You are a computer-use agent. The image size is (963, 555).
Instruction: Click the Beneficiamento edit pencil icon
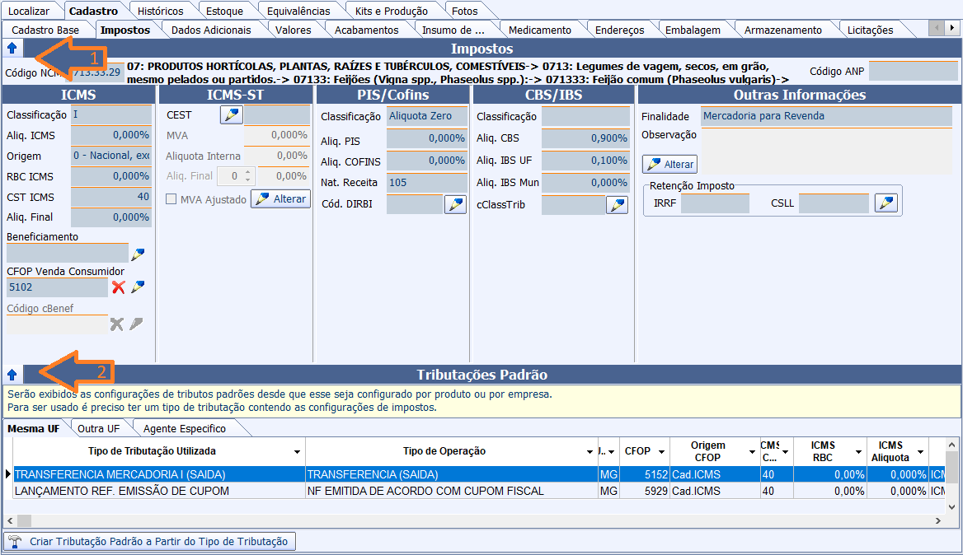[x=138, y=254]
